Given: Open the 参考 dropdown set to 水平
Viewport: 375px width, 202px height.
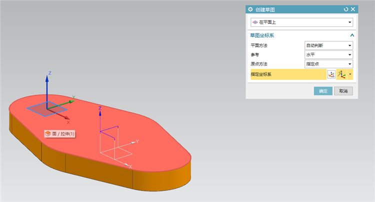Looking at the screenshot, I should click(328, 54).
